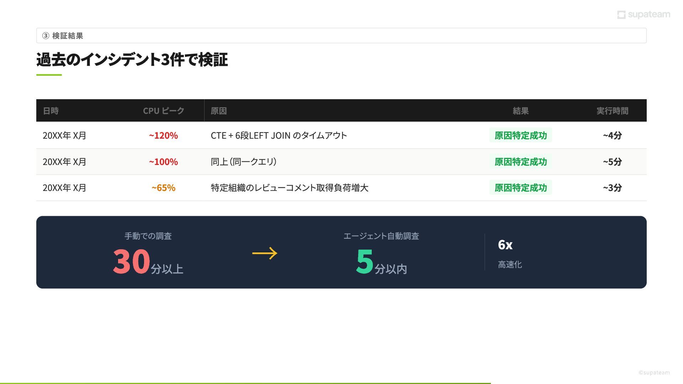The height and width of the screenshot is (384, 683).
Task: Click the ~120% CPU peak value
Action: [x=163, y=135]
